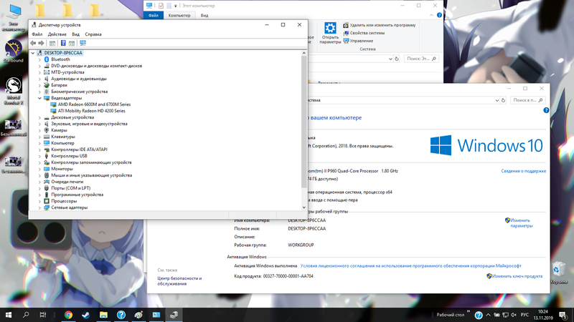574x322 pixels.
Task: Launch Steam from the taskbar
Action: click(86, 314)
